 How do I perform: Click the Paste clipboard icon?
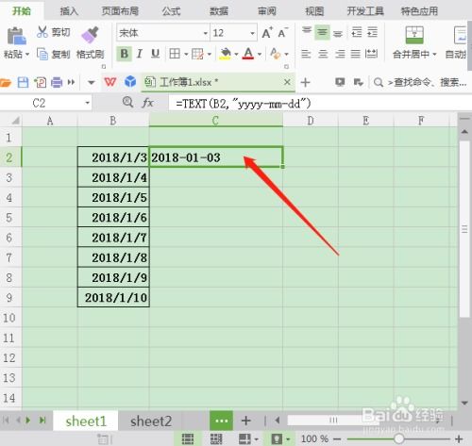tap(16, 36)
